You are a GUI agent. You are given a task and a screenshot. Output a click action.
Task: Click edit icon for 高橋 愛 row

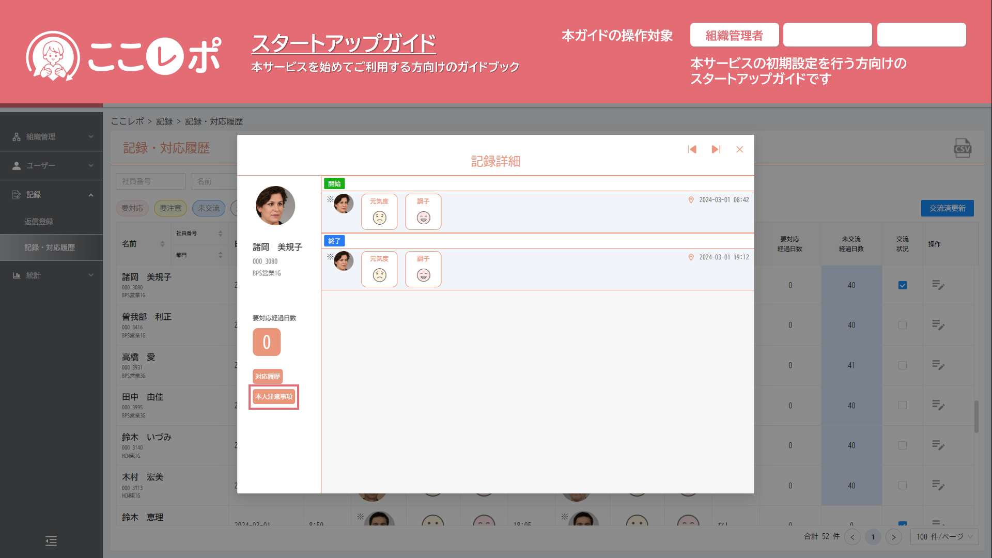click(938, 365)
